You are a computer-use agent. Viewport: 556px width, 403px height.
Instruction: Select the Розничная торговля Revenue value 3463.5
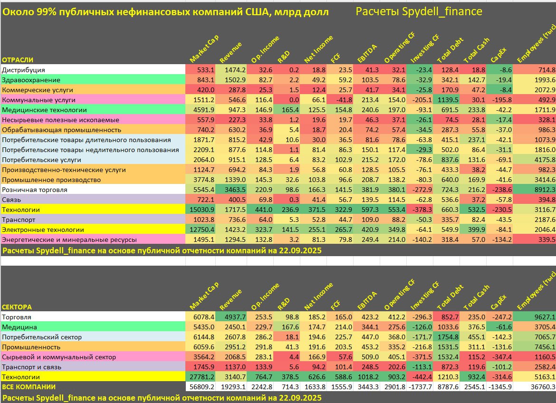[x=231, y=190]
